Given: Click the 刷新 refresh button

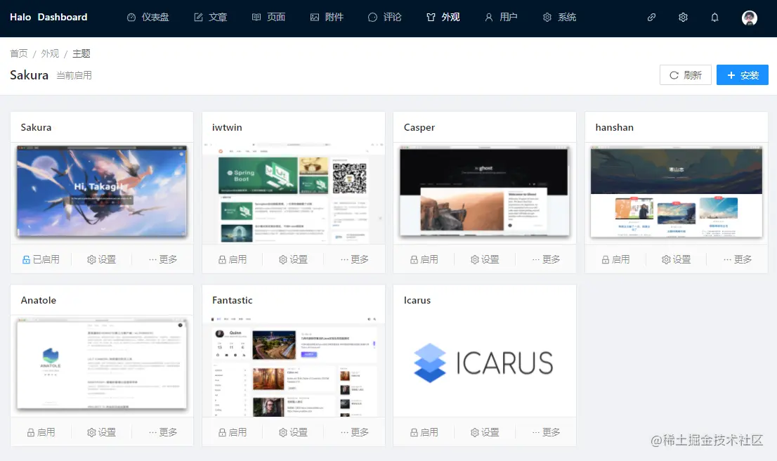Looking at the screenshot, I should pos(686,75).
